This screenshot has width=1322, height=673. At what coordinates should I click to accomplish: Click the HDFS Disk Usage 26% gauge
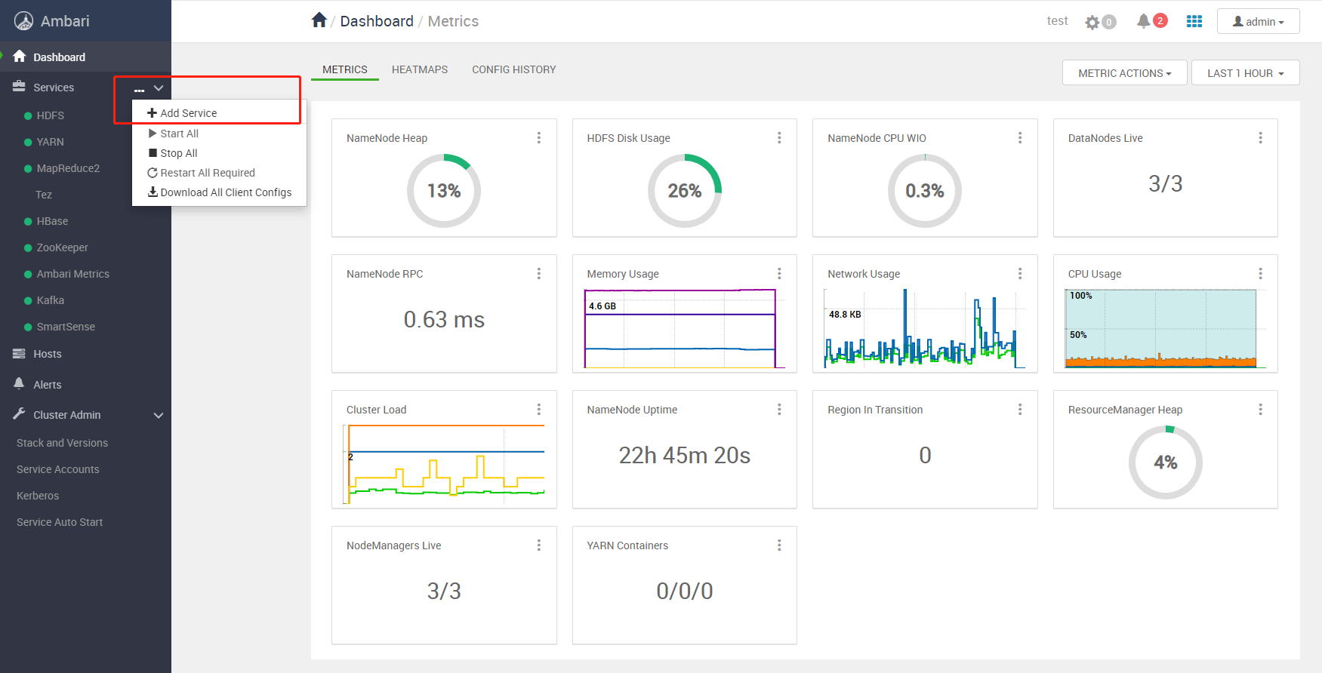(685, 191)
